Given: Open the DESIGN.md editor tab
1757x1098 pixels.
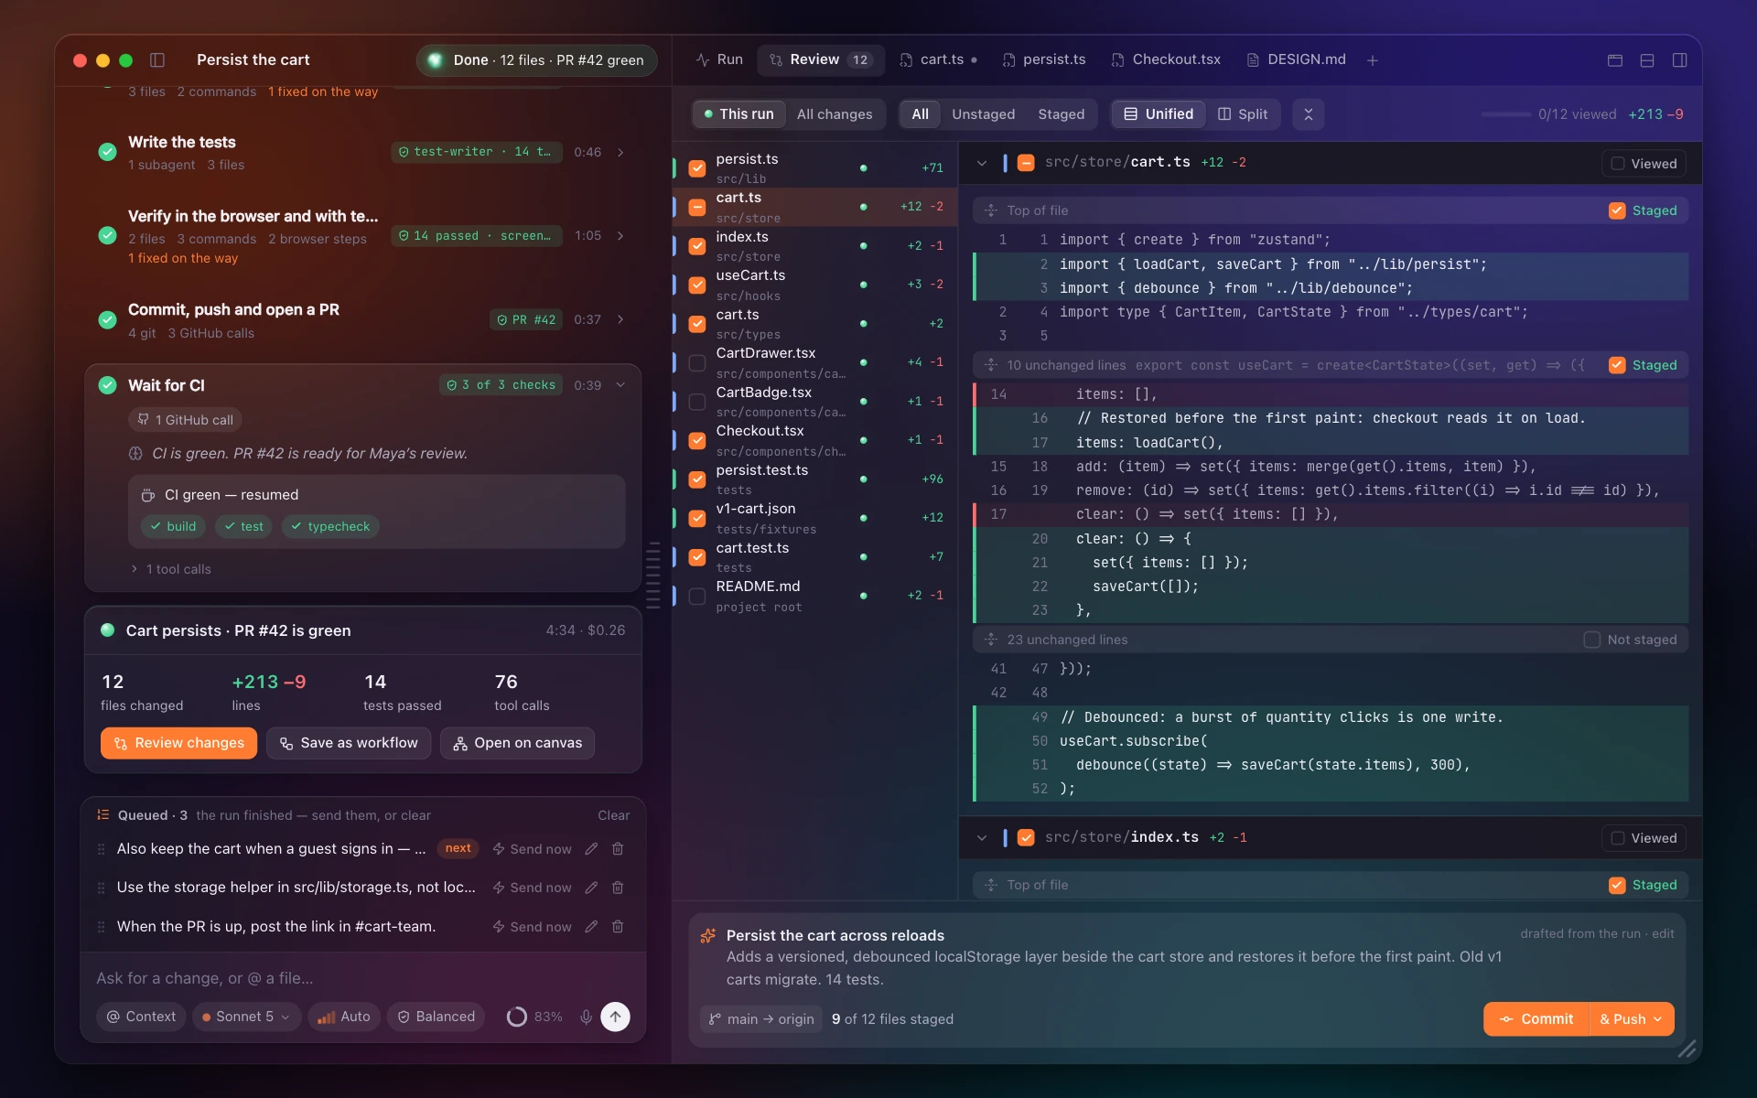Looking at the screenshot, I should tap(1296, 59).
